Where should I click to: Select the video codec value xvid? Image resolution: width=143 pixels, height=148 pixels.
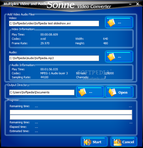pos(43,39)
